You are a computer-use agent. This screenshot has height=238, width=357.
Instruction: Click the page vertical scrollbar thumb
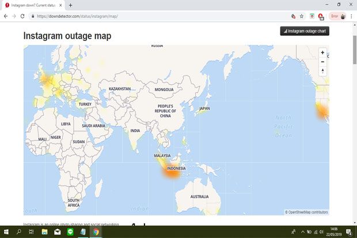pyautogui.click(x=355, y=50)
